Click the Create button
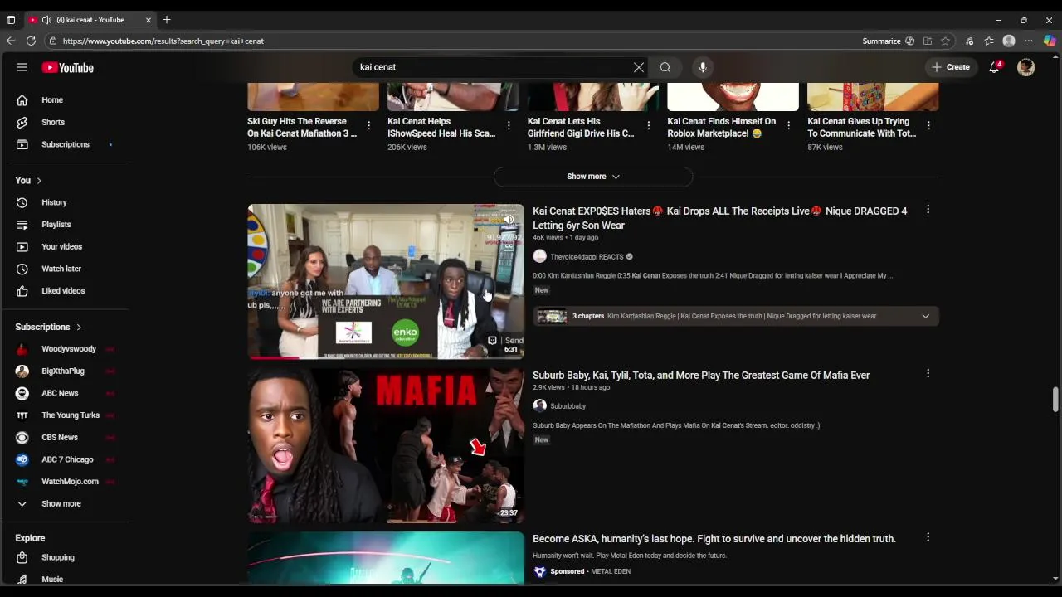1062x597 pixels. 951,67
